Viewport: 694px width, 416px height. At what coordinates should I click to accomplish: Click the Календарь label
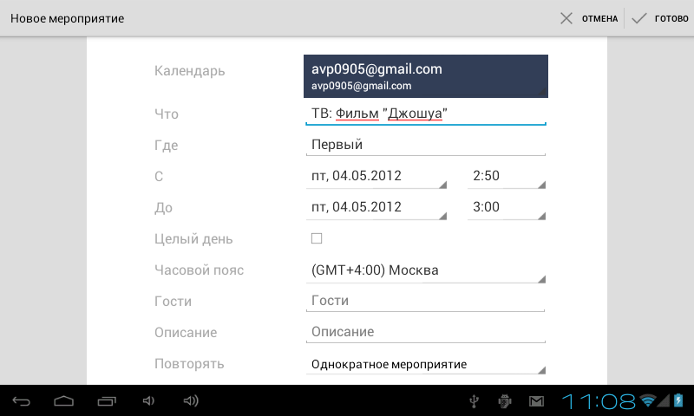click(x=189, y=71)
